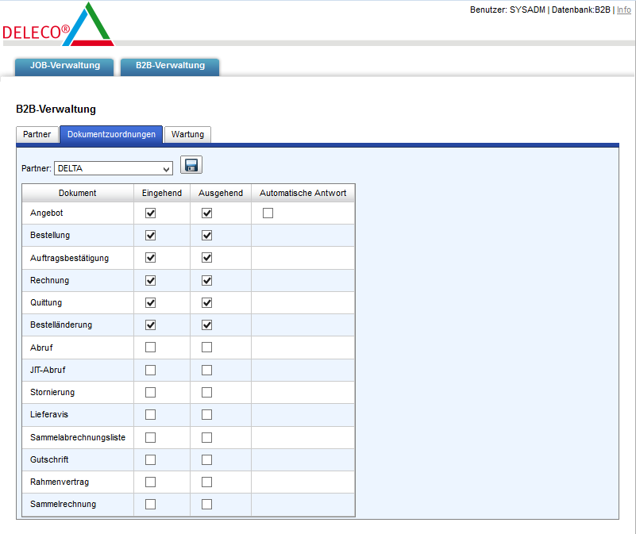The height and width of the screenshot is (534, 636).
Task: Click the floppy disk save icon
Action: [191, 165]
